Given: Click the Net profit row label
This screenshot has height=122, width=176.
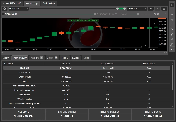Looking at the screenshot, I should click(24, 68).
